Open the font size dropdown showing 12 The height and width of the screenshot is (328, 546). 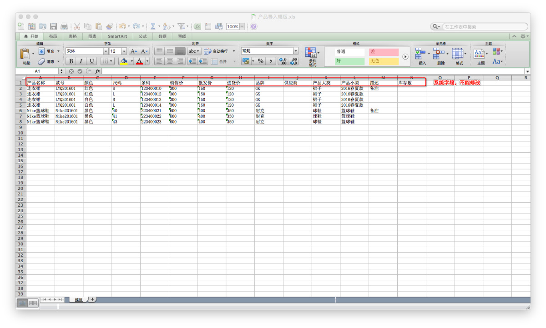[124, 51]
